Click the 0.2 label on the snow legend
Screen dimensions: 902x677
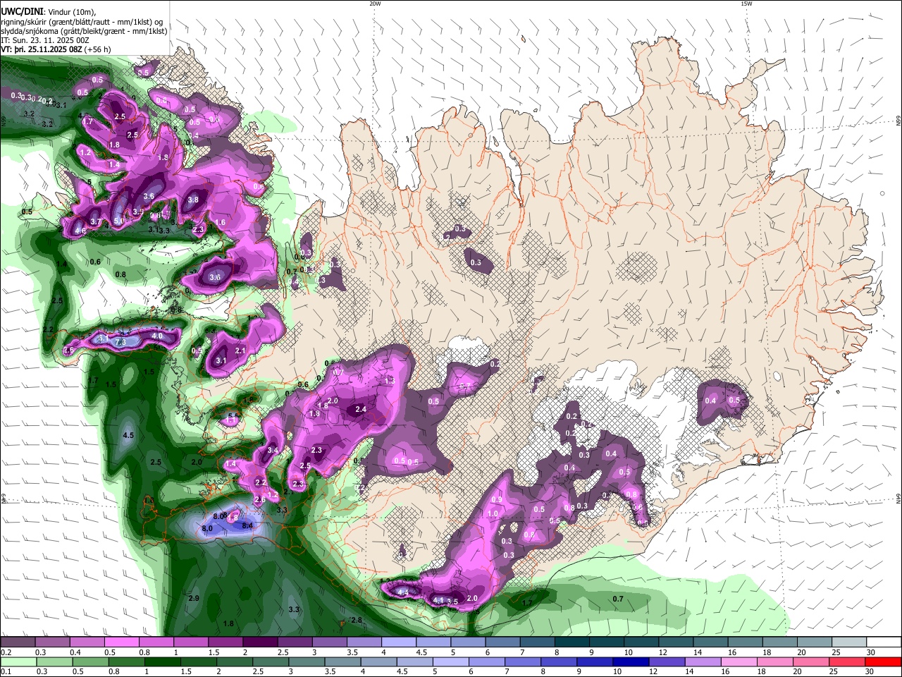point(5,652)
